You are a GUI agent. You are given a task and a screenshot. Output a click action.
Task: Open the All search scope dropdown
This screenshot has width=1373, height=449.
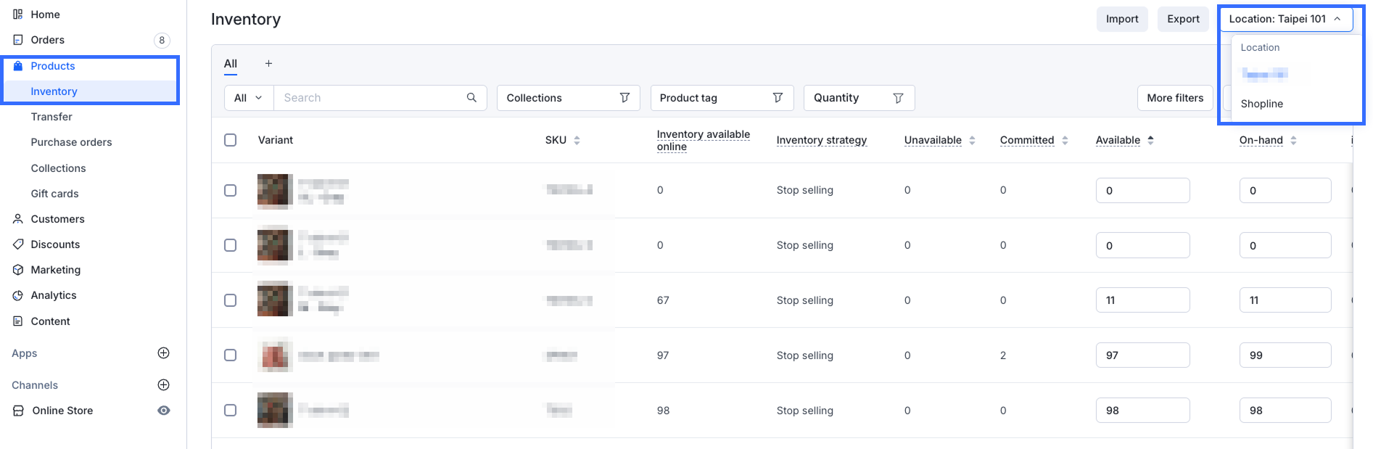point(248,98)
